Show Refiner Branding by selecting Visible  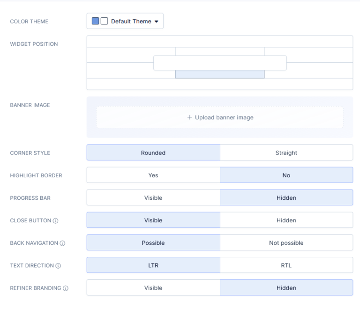click(153, 287)
